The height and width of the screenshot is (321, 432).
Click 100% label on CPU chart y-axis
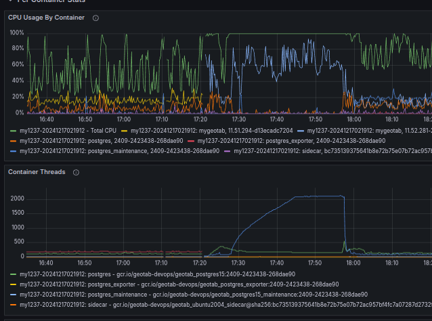point(17,33)
